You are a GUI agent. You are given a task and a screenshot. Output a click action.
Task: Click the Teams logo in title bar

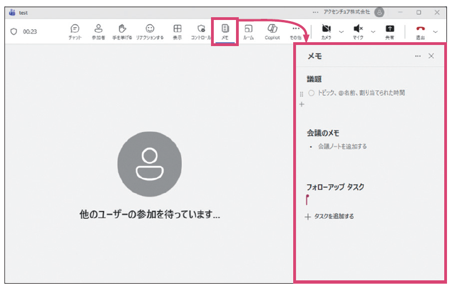[12, 12]
